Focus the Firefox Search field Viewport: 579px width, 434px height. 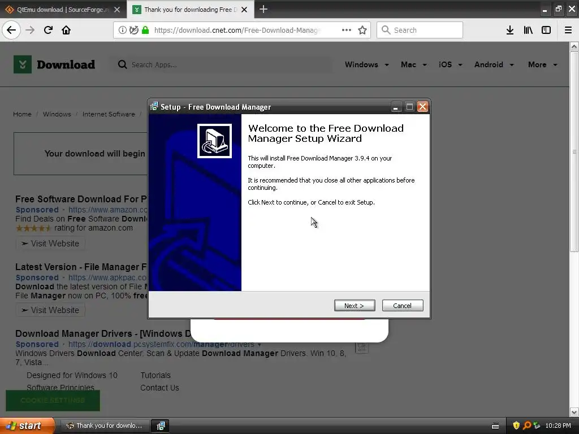(420, 30)
